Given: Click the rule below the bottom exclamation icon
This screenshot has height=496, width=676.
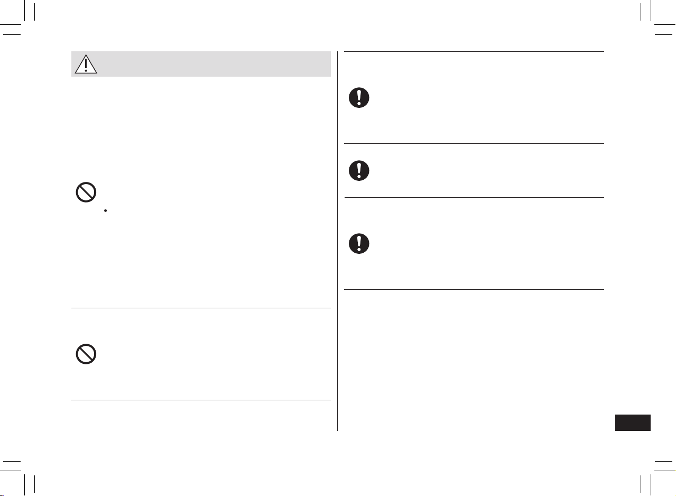Looking at the screenshot, I should (x=474, y=289).
